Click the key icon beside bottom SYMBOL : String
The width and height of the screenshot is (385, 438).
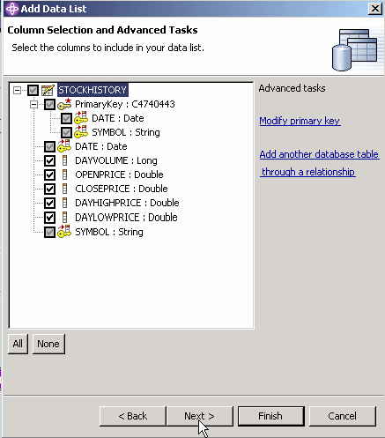coord(64,232)
